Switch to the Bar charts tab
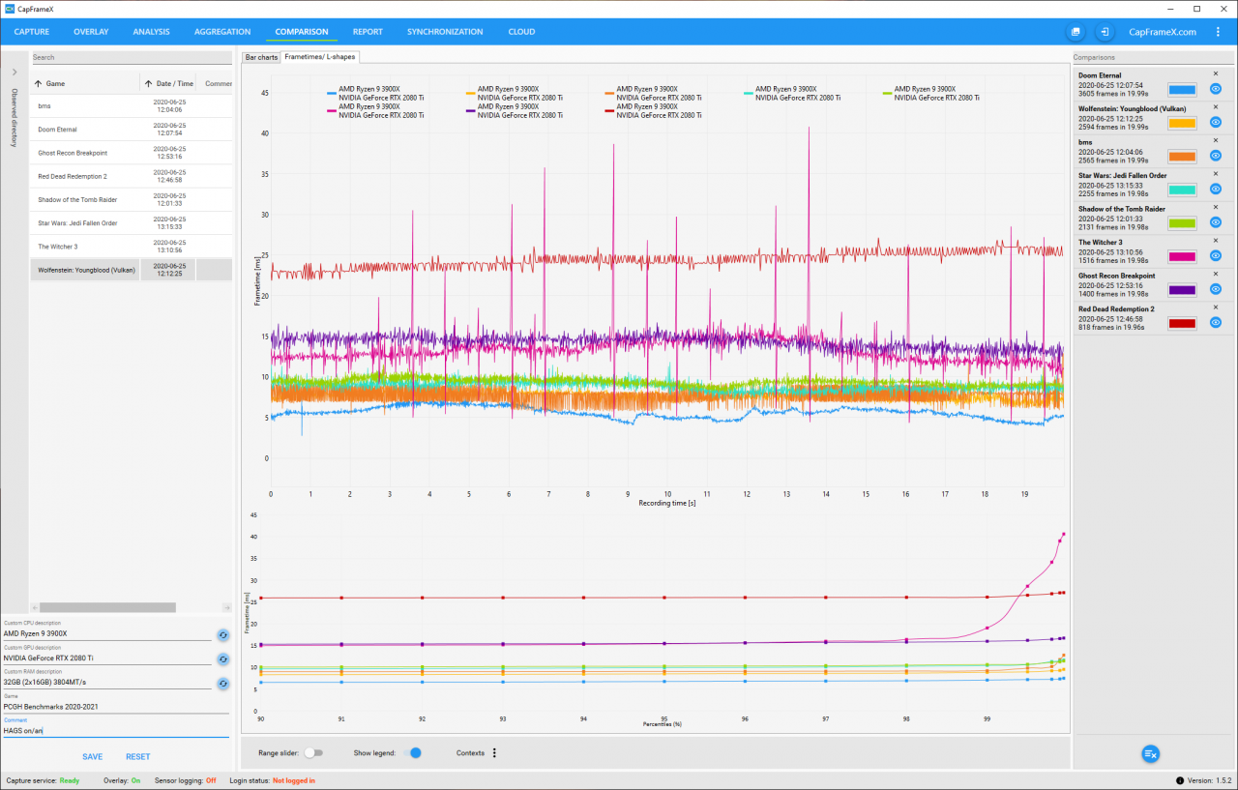Viewport: 1238px width, 790px height. (x=261, y=57)
